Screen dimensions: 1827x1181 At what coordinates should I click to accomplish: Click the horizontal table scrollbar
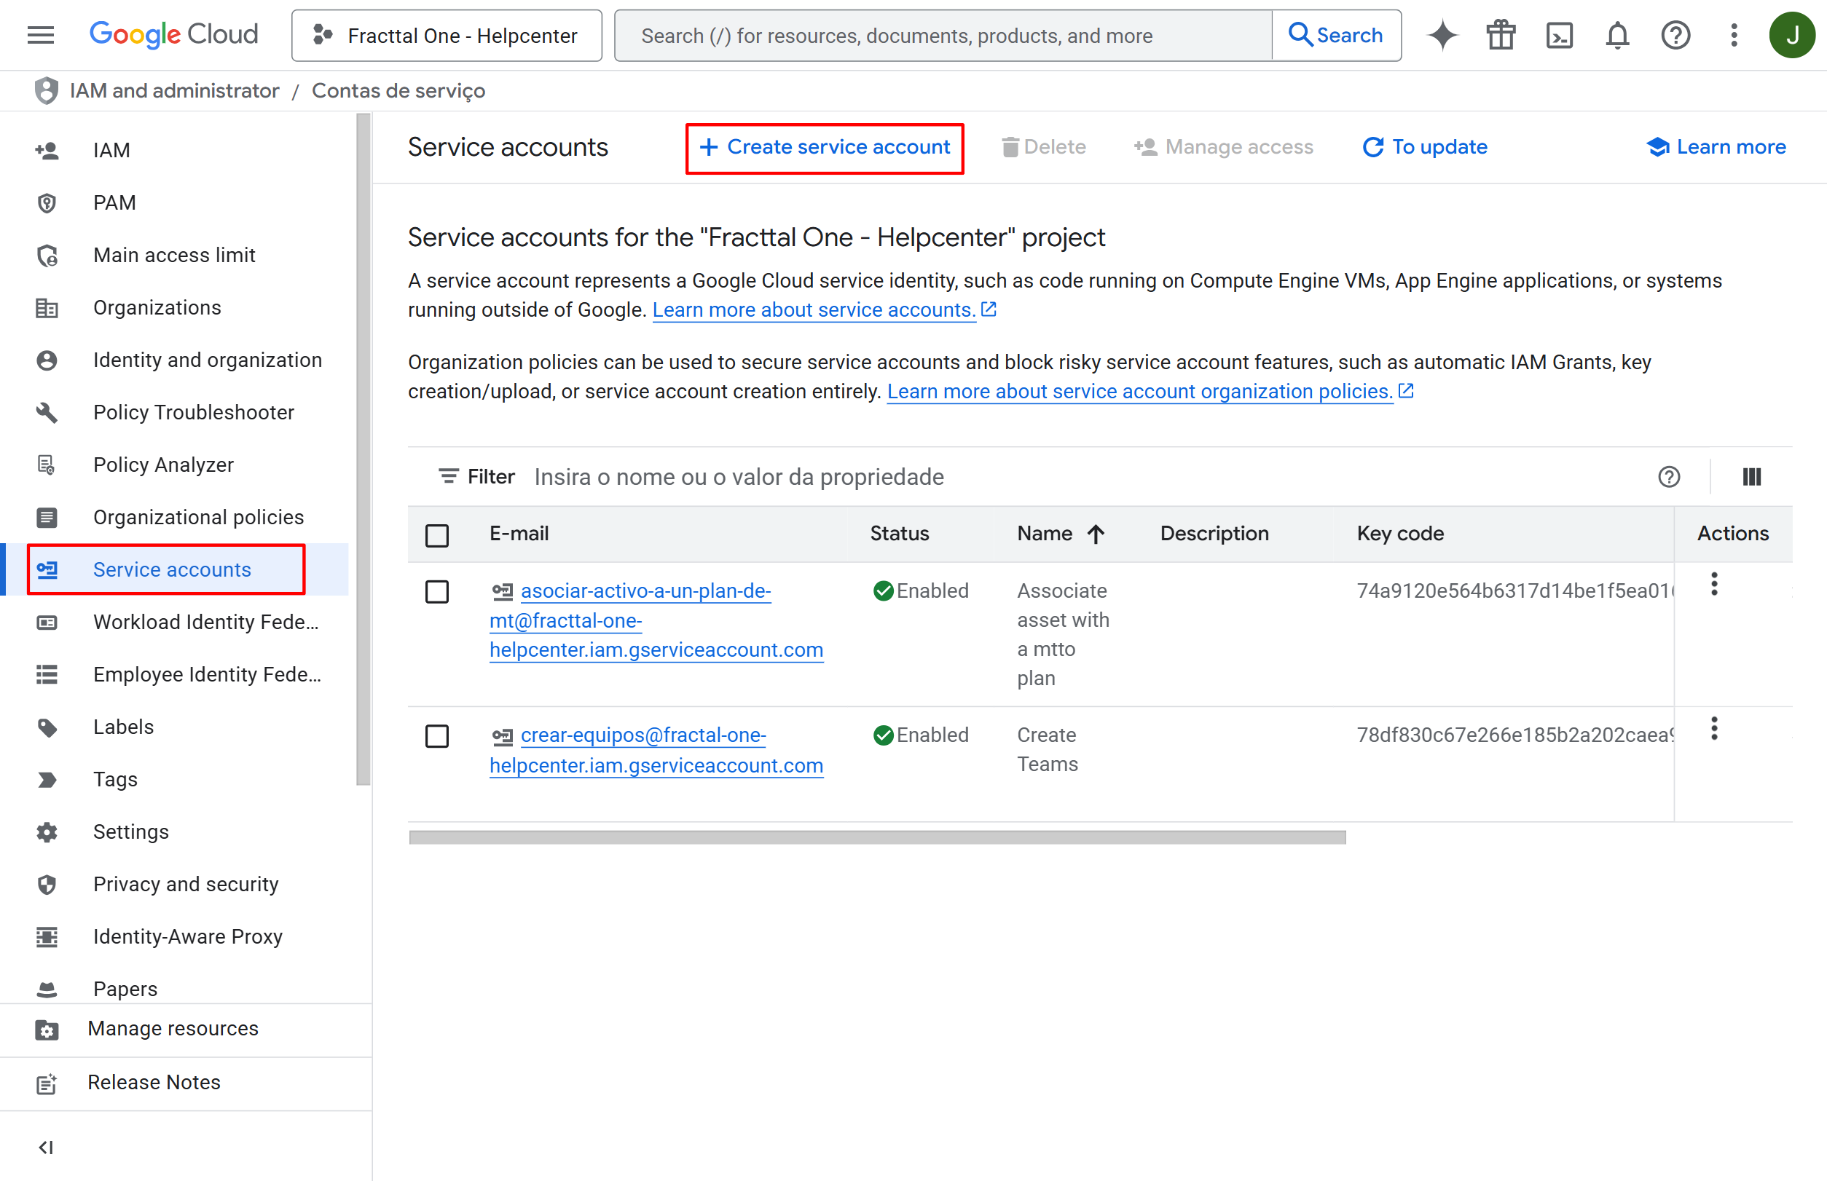coord(877,837)
